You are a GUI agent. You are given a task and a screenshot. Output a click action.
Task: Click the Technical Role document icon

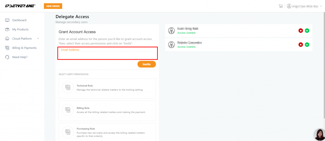[68, 88]
